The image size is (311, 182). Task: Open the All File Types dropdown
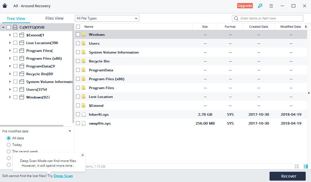[107, 18]
